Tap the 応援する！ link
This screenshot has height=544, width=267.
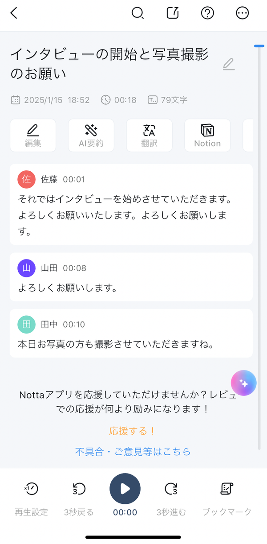tap(132, 431)
